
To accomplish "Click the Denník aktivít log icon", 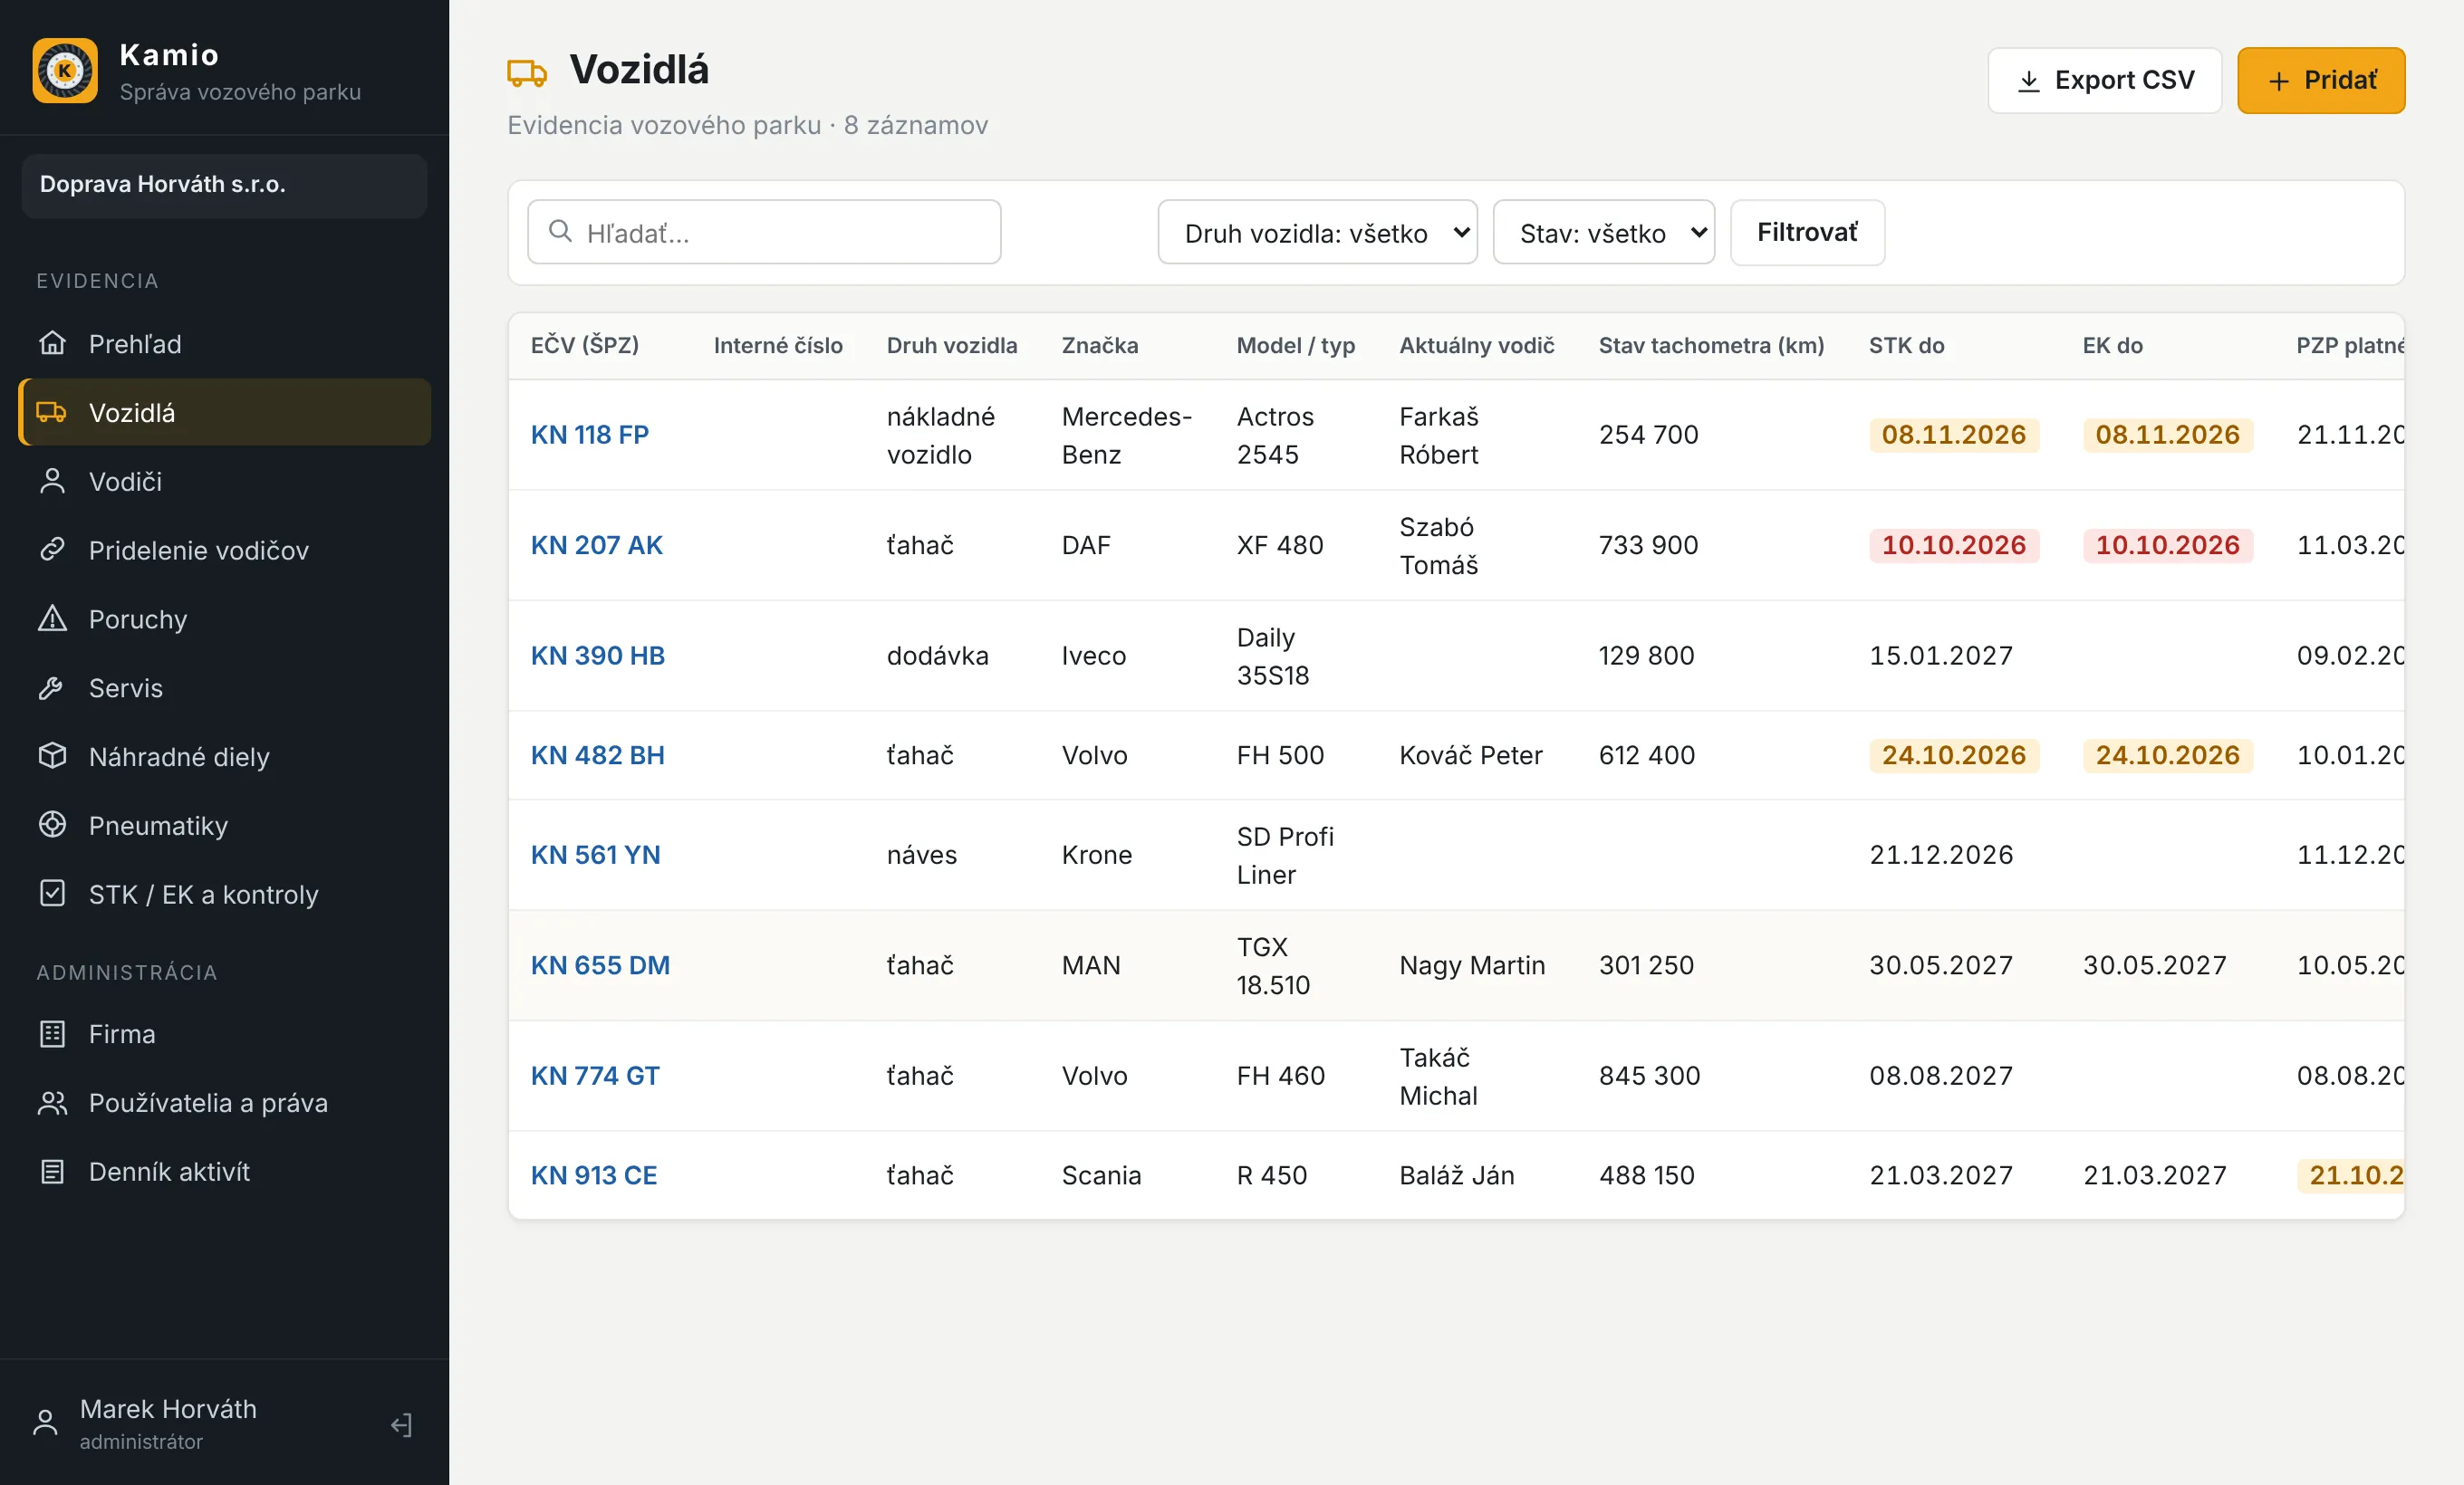I will click(x=52, y=1171).
